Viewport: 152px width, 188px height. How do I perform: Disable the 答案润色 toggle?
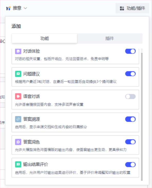[130, 142]
